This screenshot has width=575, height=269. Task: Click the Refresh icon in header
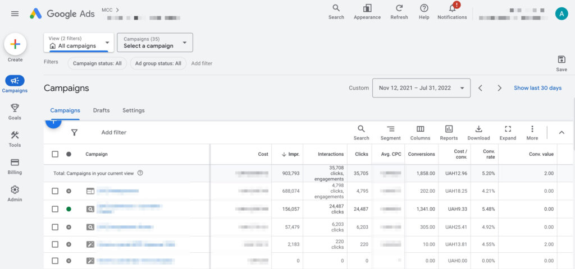(399, 11)
